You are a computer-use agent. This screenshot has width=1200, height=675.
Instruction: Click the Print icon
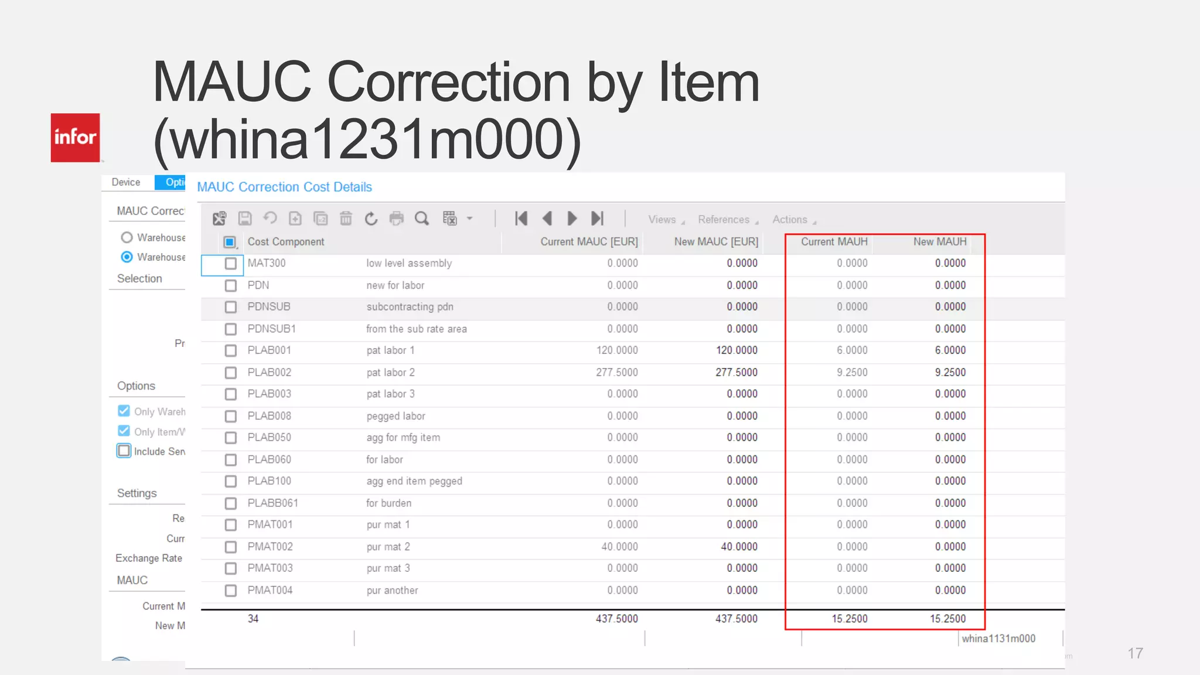397,219
